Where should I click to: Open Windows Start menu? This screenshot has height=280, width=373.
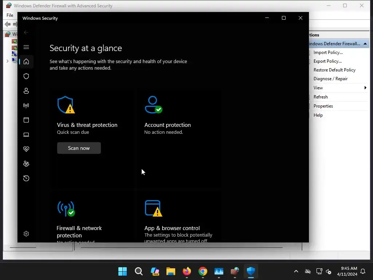(122, 271)
